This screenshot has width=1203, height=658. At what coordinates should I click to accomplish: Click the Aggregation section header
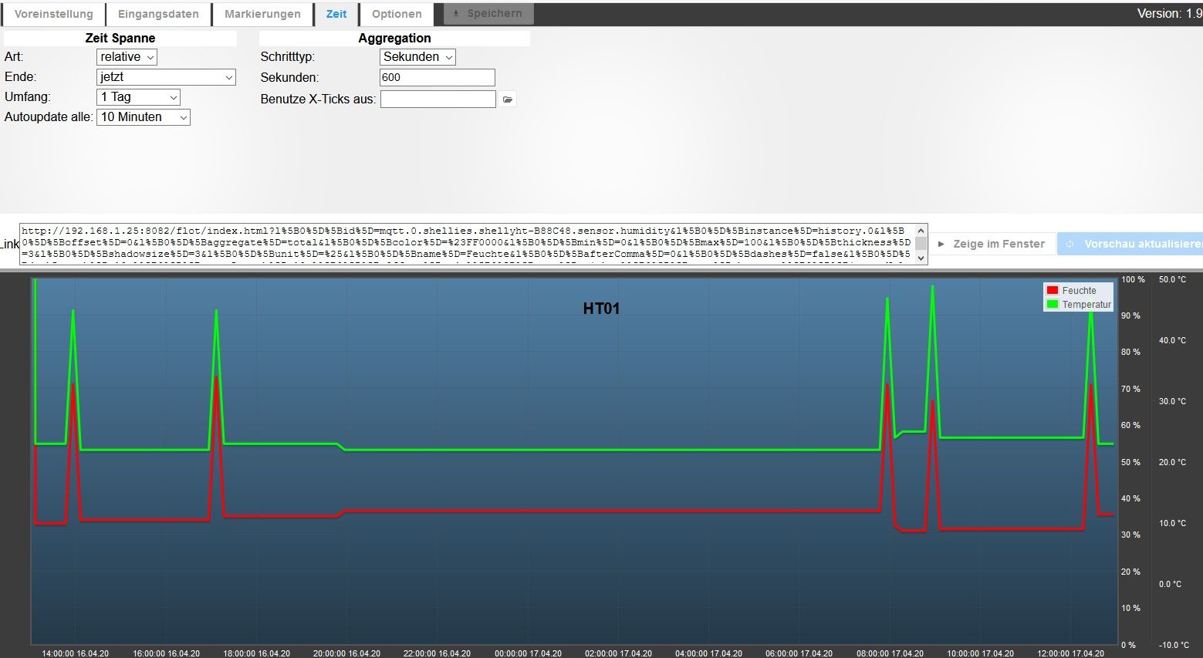(394, 38)
